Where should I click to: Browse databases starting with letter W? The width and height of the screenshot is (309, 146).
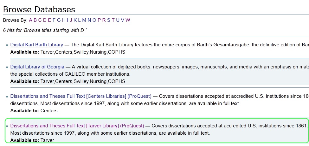click(128, 20)
